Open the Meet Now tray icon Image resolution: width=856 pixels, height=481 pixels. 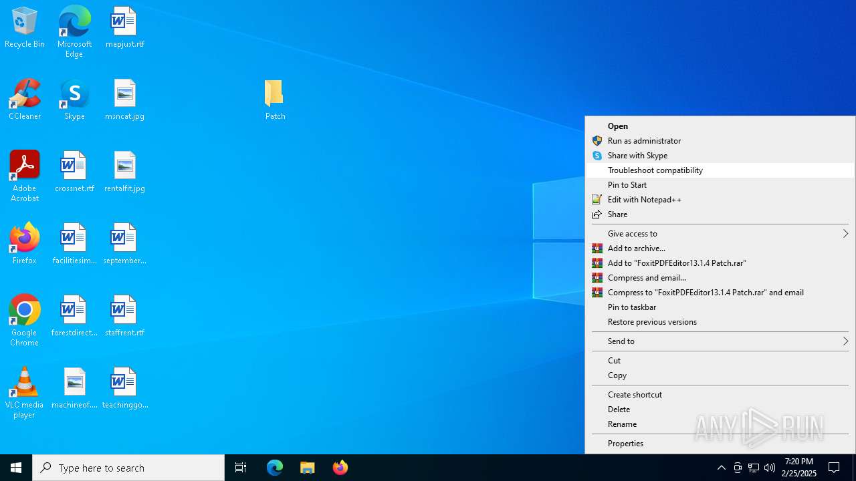click(x=738, y=468)
